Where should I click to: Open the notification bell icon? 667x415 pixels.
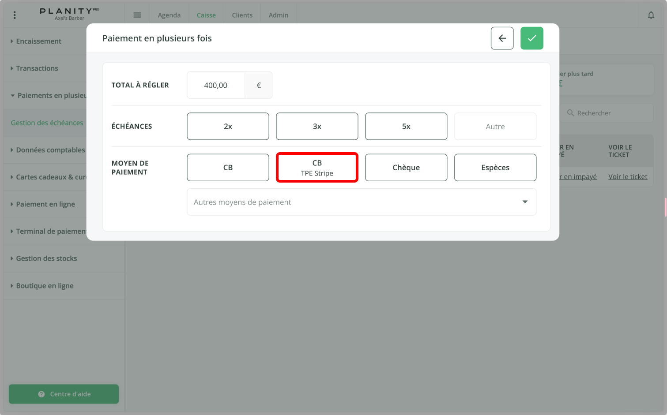[x=651, y=15]
